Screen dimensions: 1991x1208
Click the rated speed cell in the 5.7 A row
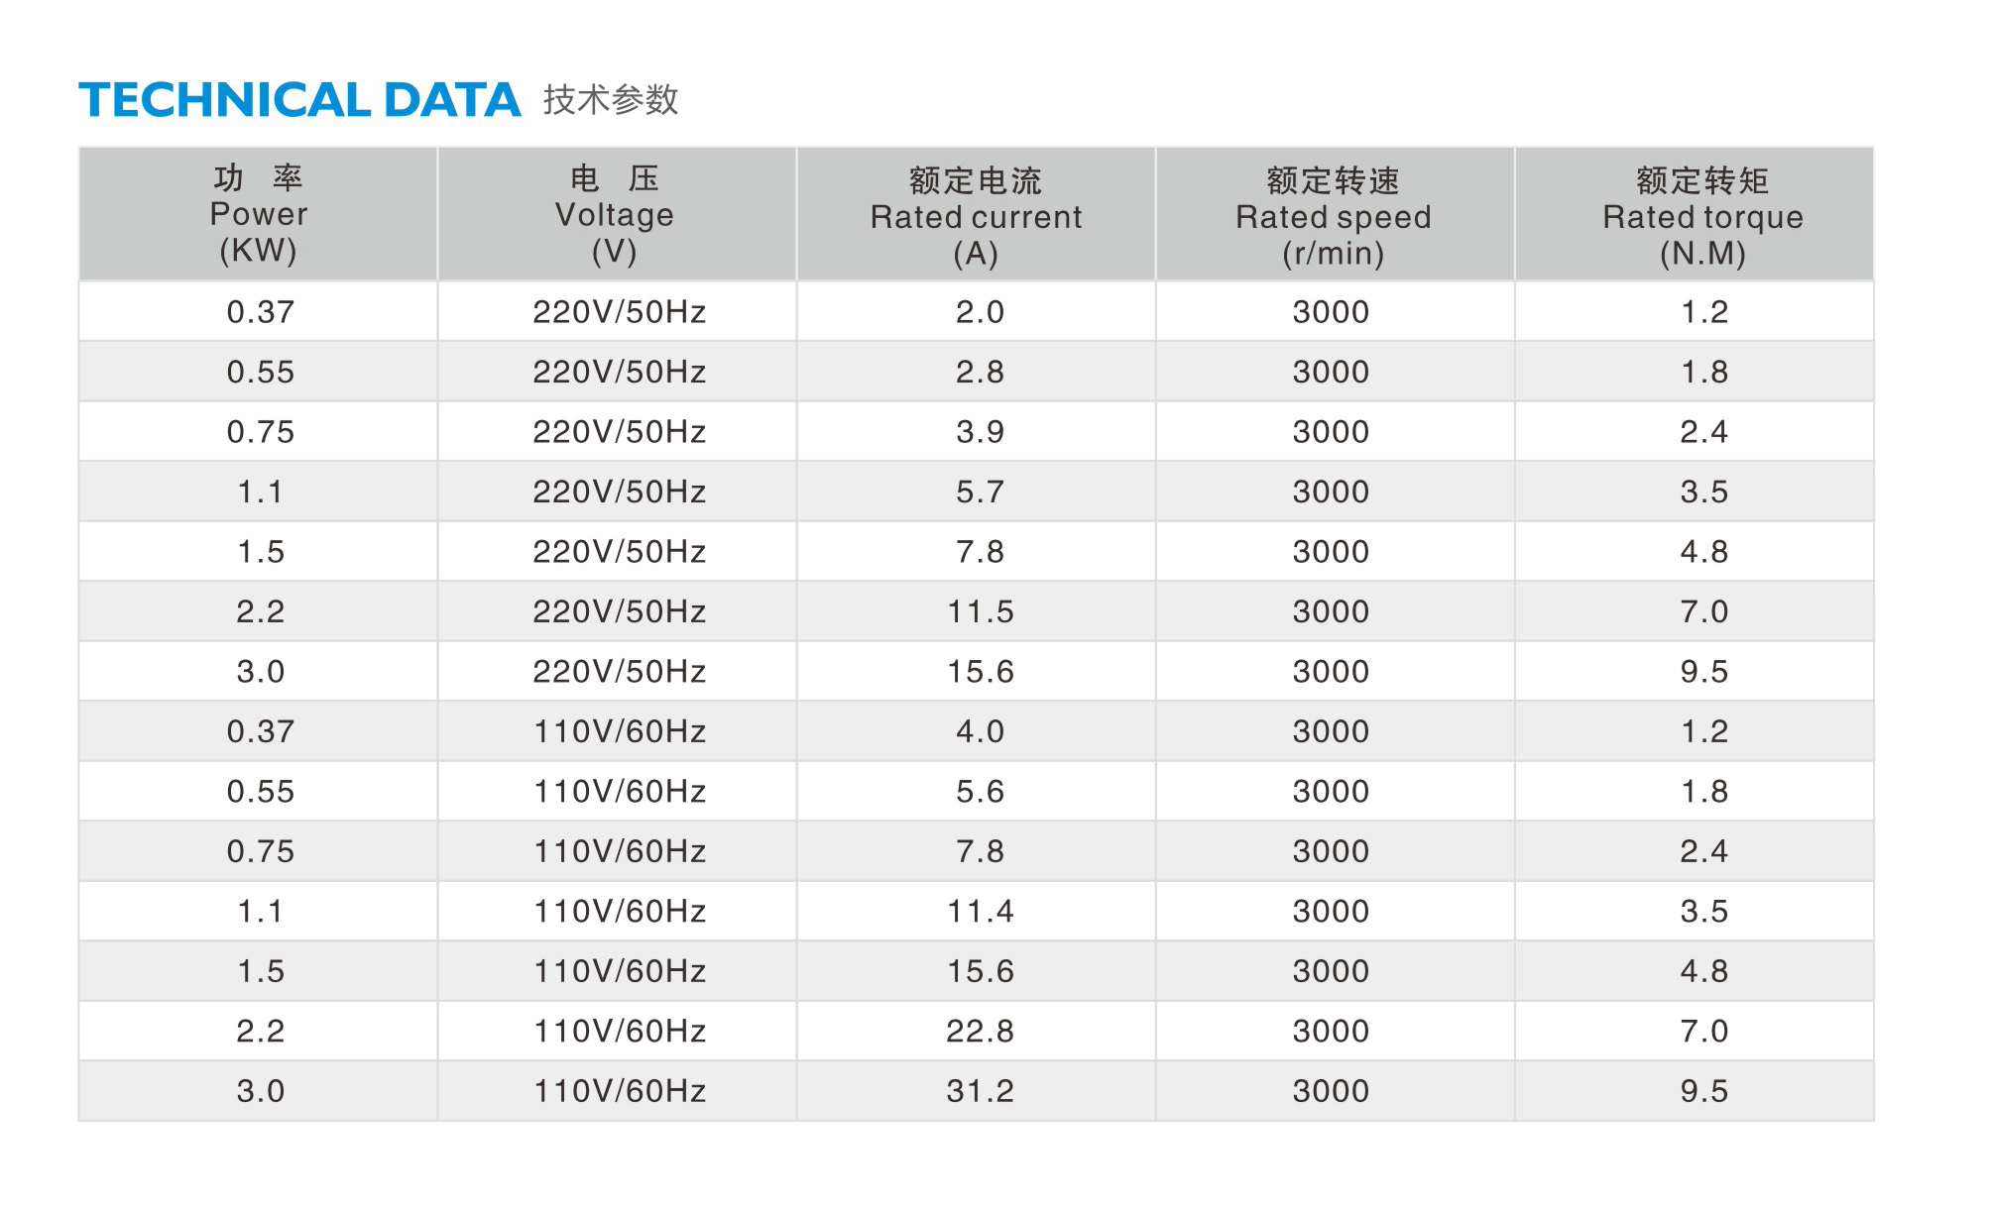tap(1335, 492)
